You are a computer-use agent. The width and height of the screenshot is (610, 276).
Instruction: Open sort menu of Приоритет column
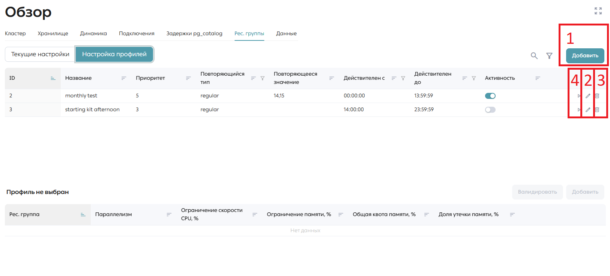point(188,78)
